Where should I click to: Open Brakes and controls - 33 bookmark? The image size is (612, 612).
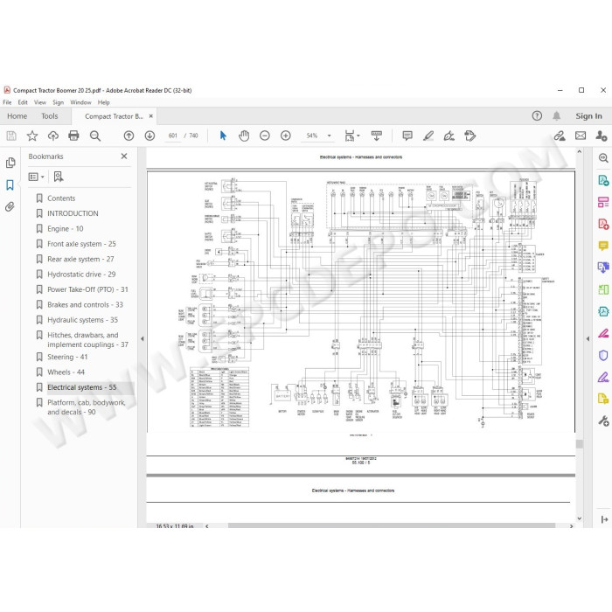(x=85, y=305)
